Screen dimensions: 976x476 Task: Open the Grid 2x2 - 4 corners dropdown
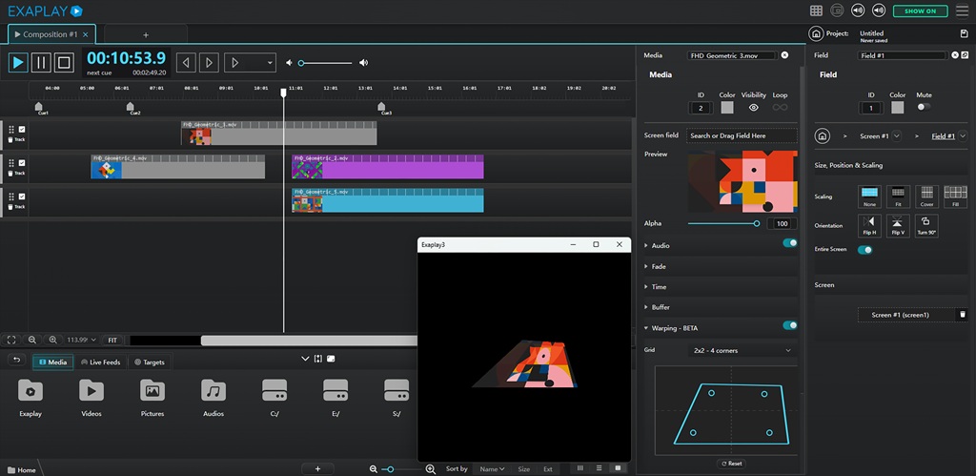(x=742, y=350)
